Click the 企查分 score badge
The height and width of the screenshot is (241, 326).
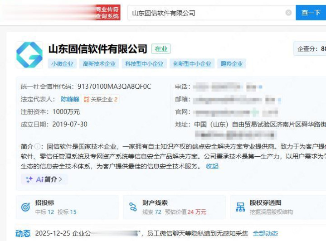(310, 49)
